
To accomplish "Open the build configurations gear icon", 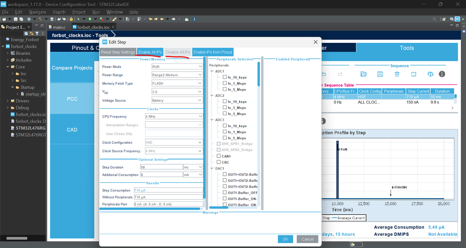I will 29,19.
